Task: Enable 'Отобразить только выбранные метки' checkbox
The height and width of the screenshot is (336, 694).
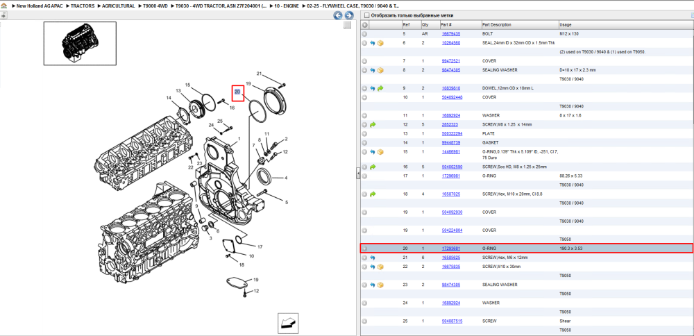Action: tap(366, 15)
